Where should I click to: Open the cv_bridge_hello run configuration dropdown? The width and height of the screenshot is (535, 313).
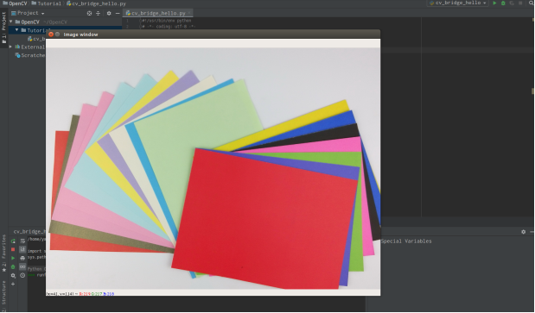coord(457,3)
